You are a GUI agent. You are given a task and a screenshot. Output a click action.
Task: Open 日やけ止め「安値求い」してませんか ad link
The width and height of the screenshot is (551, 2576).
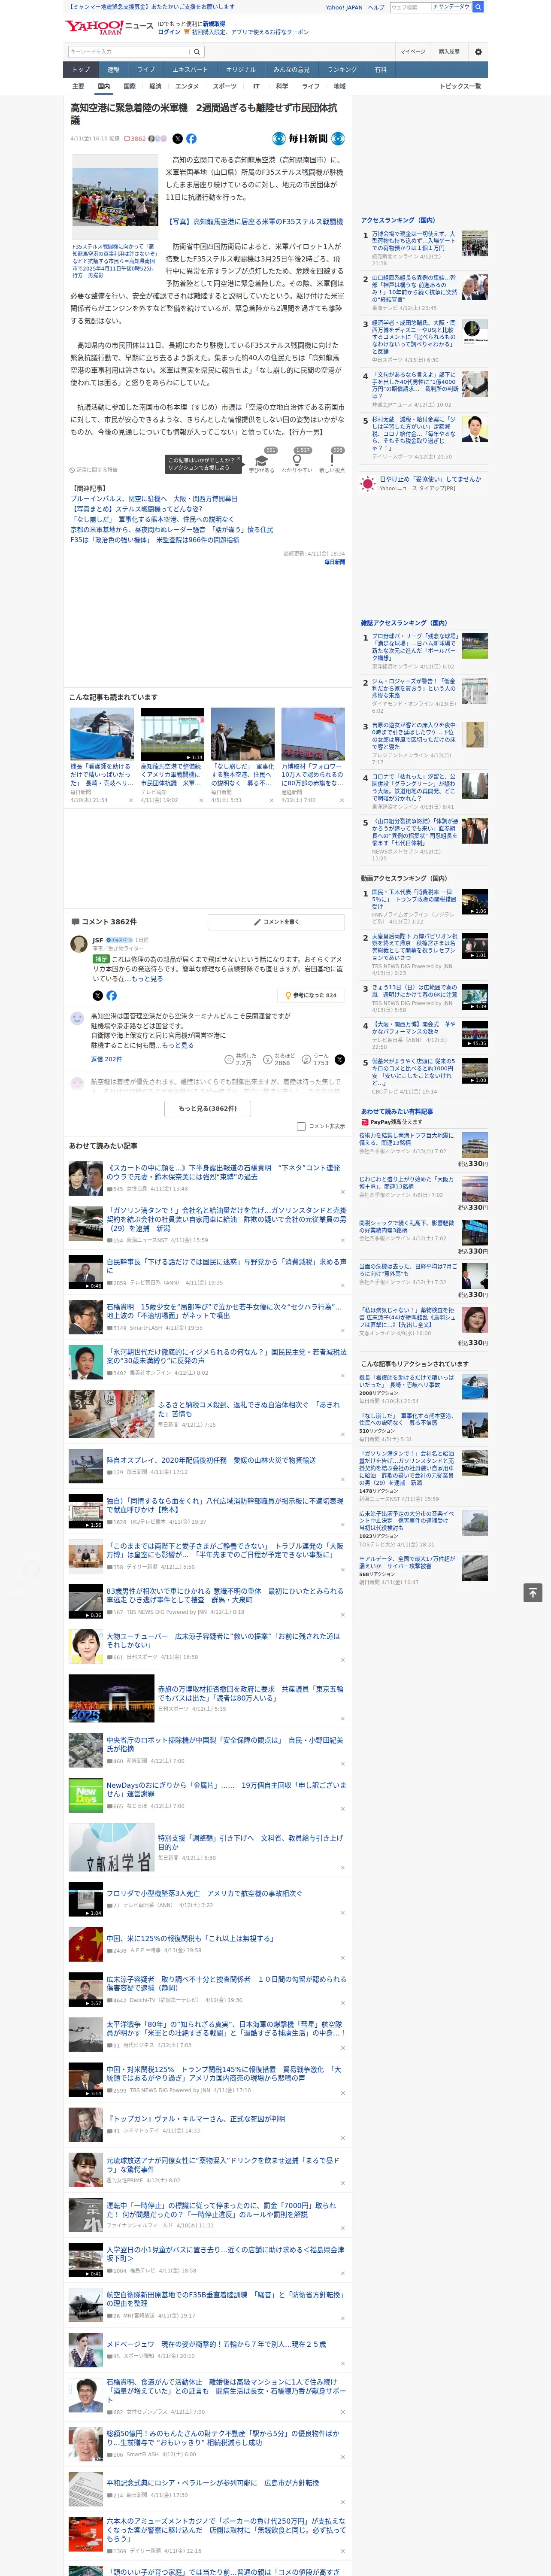tap(430, 479)
